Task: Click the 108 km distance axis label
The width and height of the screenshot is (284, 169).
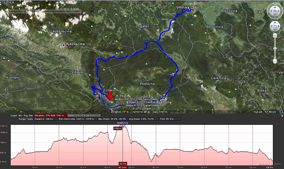Action: (269, 167)
